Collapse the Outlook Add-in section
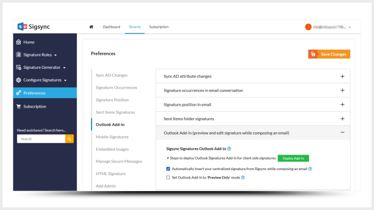The width and height of the screenshot is (374, 210). [x=342, y=133]
